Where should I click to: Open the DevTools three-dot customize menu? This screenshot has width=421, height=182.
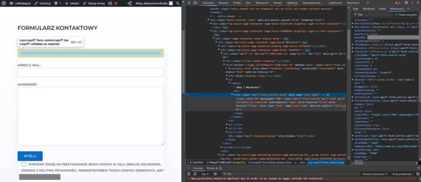pos(413,3)
